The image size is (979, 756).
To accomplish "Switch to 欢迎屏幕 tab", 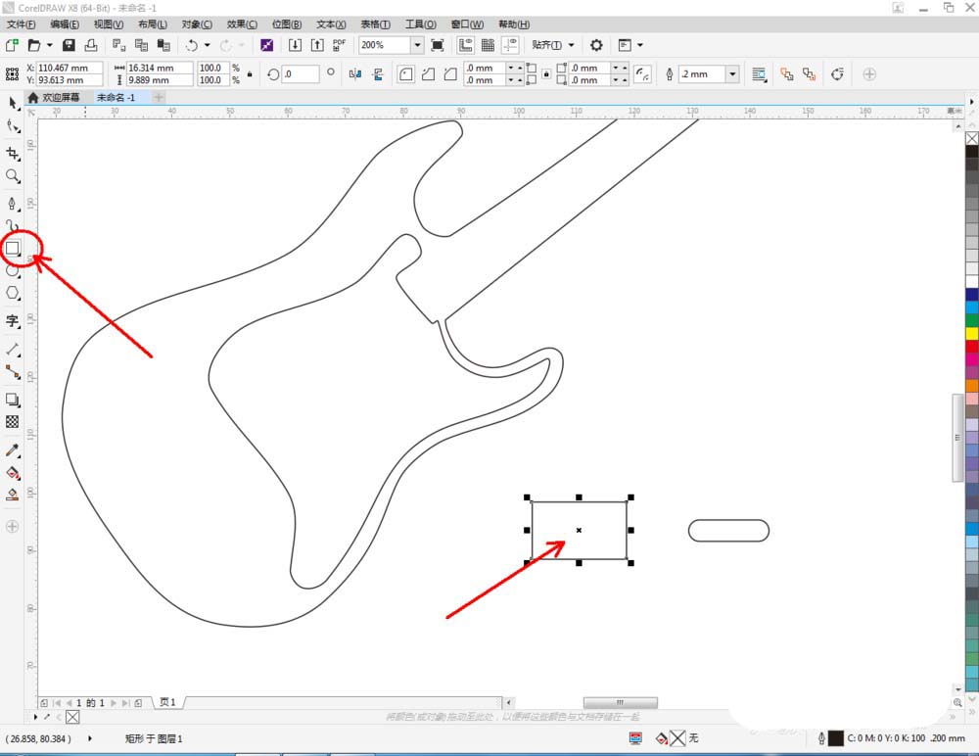I will pos(55,98).
